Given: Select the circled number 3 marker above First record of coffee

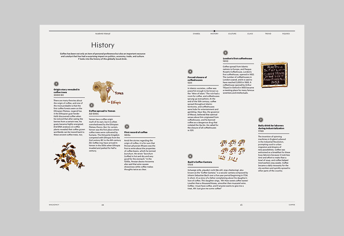Looking at the screenshot, I should (127, 127).
